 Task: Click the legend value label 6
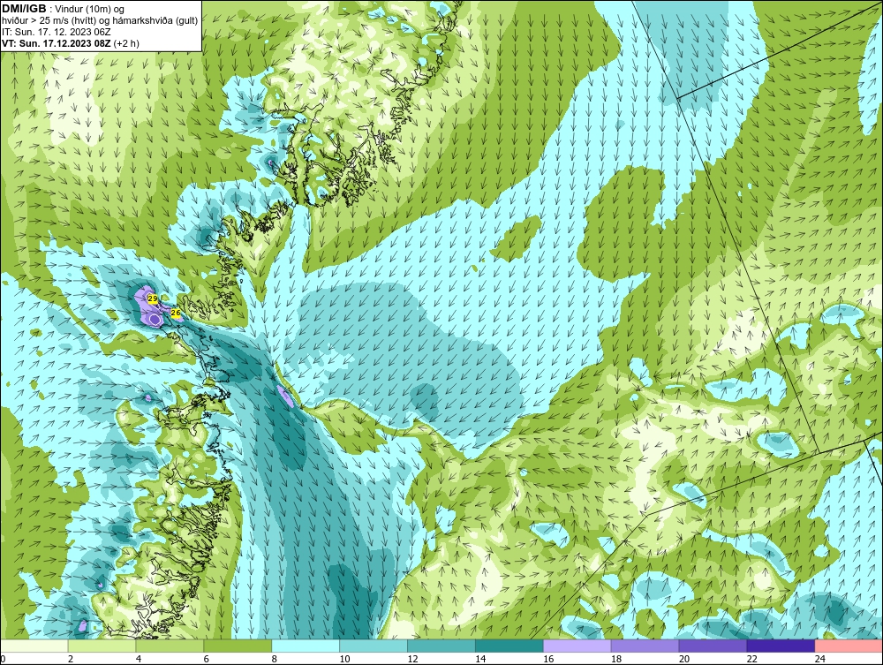point(206,659)
